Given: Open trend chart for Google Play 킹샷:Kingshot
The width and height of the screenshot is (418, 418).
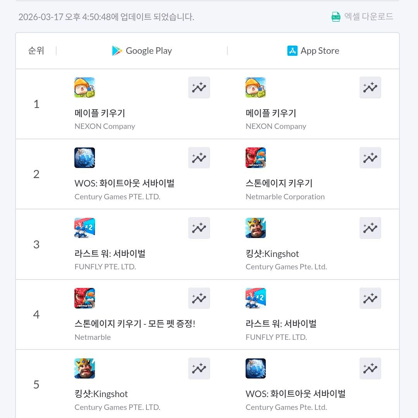Looking at the screenshot, I should (199, 368).
